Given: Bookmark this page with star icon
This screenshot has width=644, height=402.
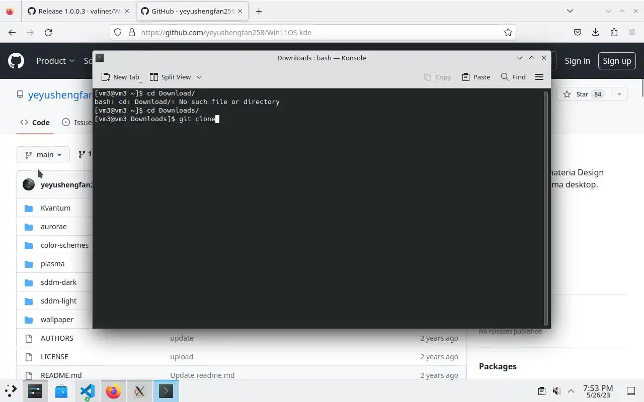Looking at the screenshot, I should (x=508, y=32).
